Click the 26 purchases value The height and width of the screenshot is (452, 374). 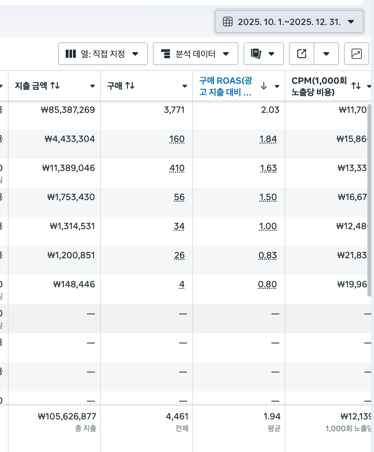(x=179, y=255)
